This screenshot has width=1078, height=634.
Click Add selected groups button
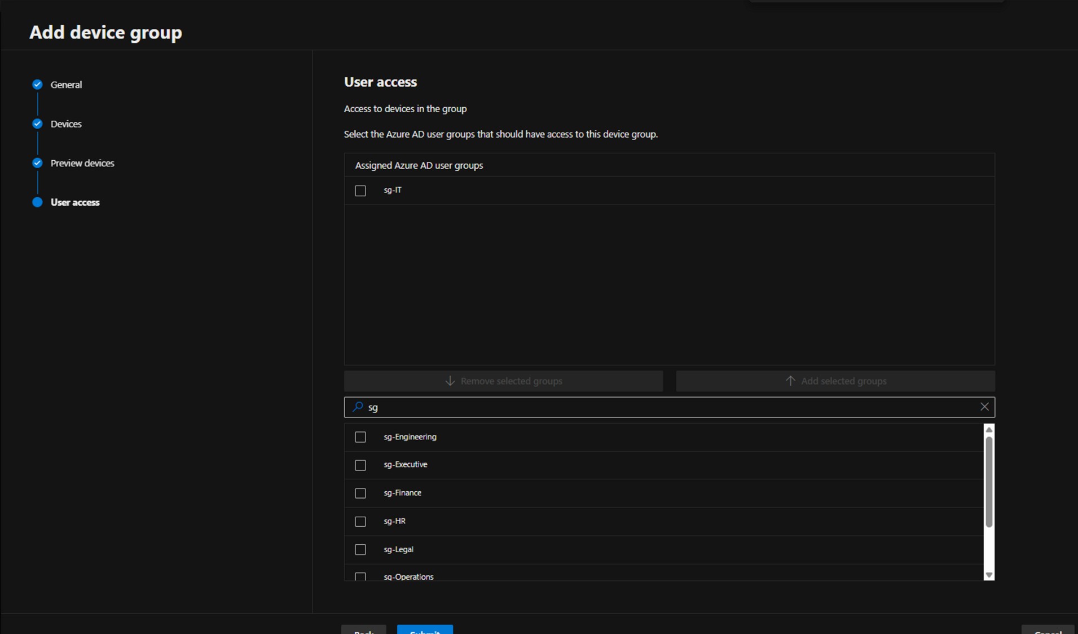[x=835, y=381]
